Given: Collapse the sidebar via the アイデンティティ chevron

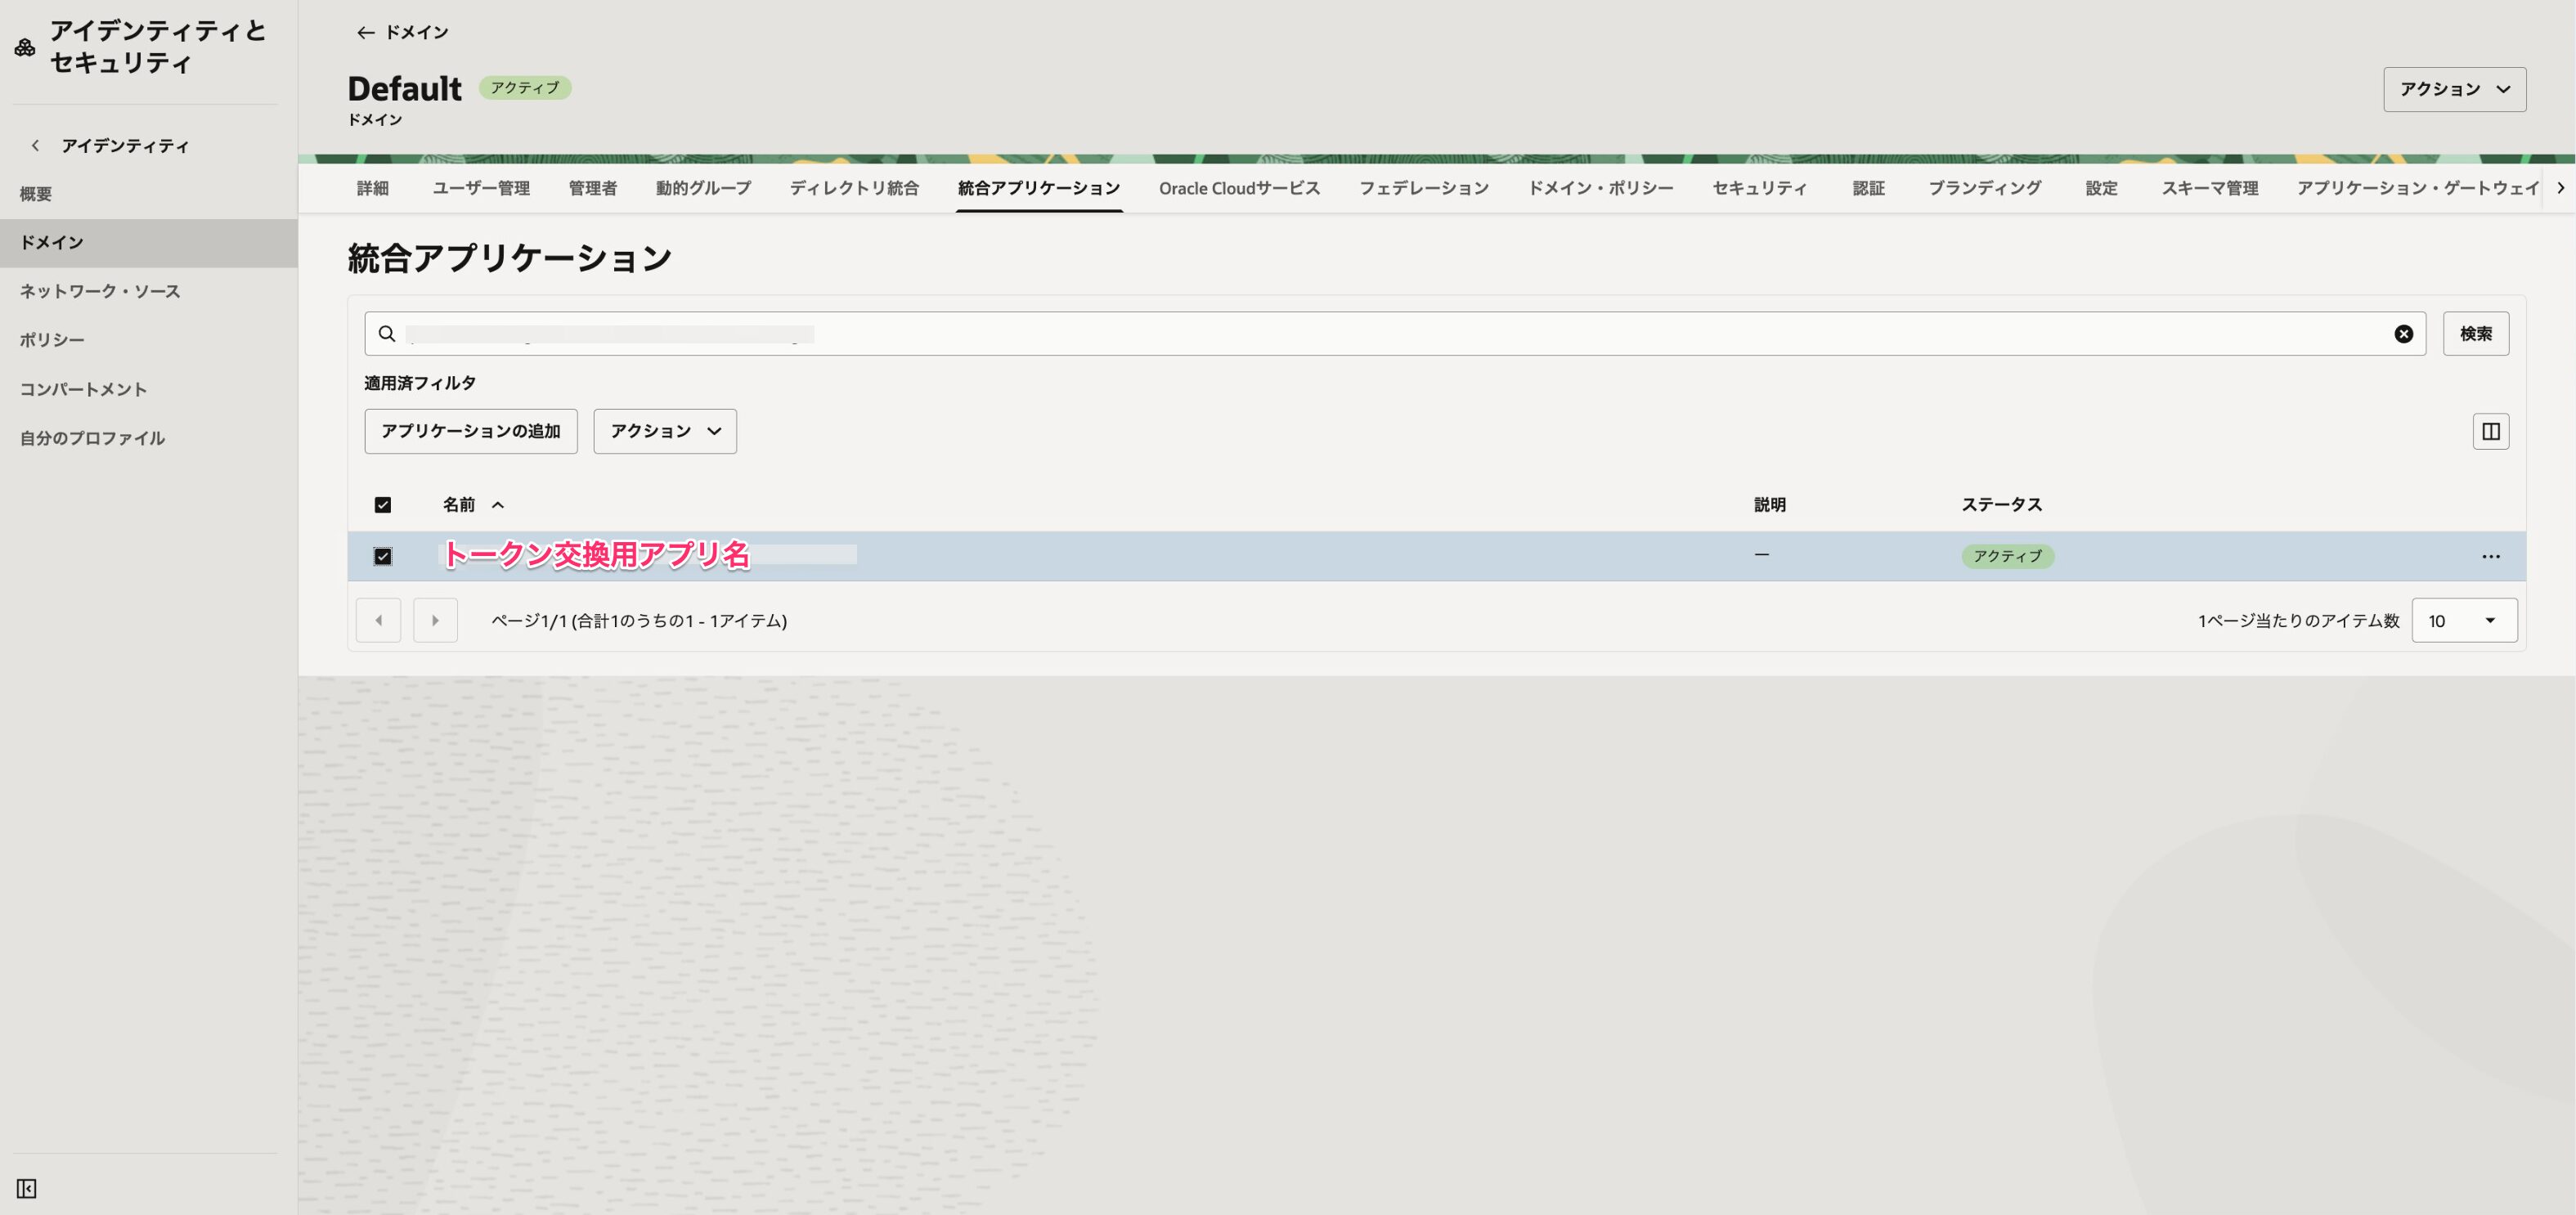Looking at the screenshot, I should 36,144.
